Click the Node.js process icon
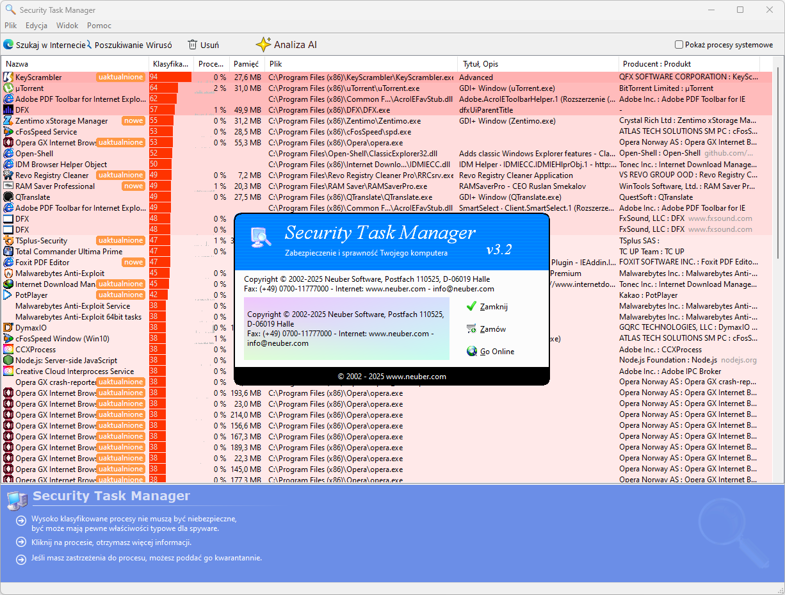The image size is (785, 595). tap(8, 361)
